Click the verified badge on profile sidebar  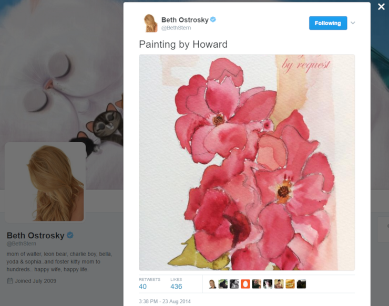click(x=70, y=235)
